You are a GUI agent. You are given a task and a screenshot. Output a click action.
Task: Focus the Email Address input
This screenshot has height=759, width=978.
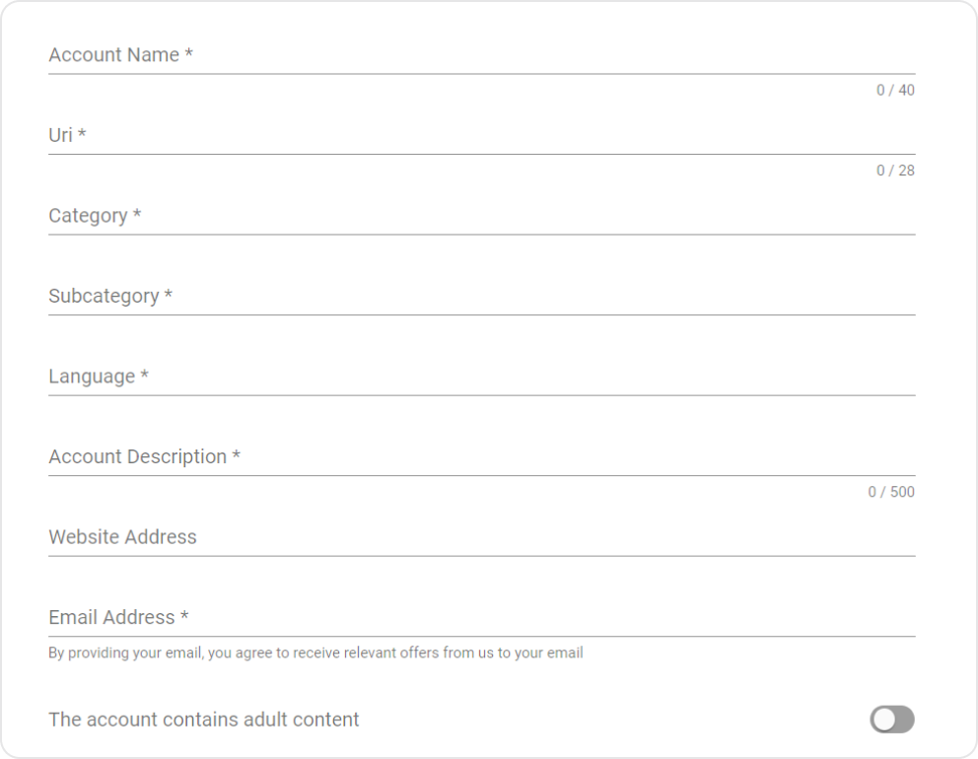click(481, 618)
